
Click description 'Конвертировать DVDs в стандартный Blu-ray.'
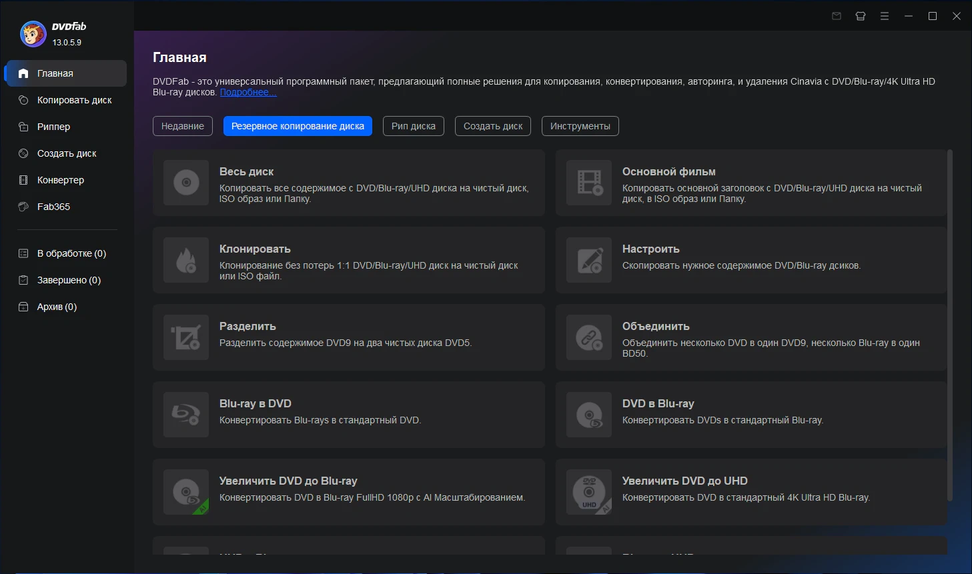(723, 420)
